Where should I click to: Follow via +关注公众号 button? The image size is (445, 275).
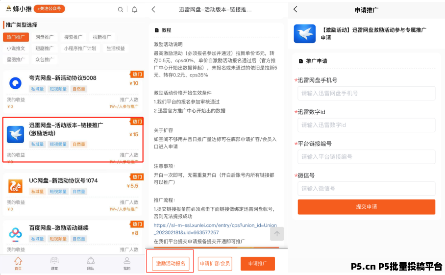coord(49,9)
